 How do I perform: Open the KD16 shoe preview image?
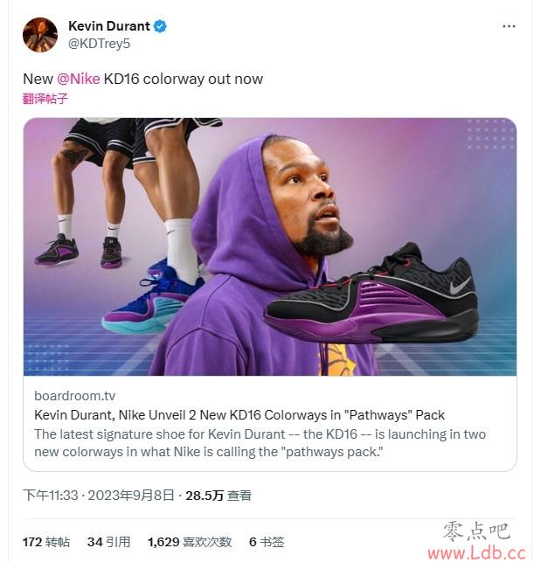coord(270,246)
